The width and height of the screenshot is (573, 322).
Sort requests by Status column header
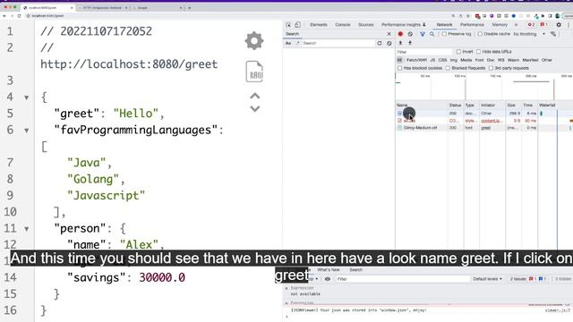click(x=455, y=106)
